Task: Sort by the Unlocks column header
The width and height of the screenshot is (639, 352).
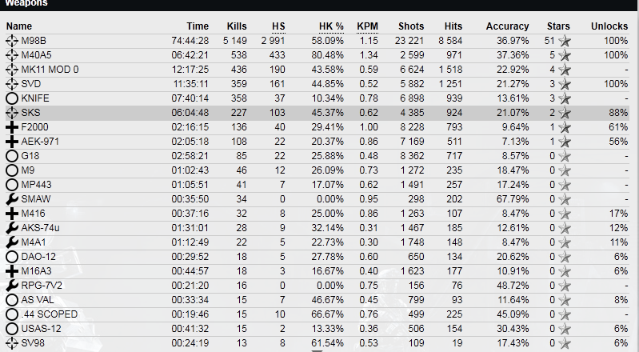Action: 609,26
